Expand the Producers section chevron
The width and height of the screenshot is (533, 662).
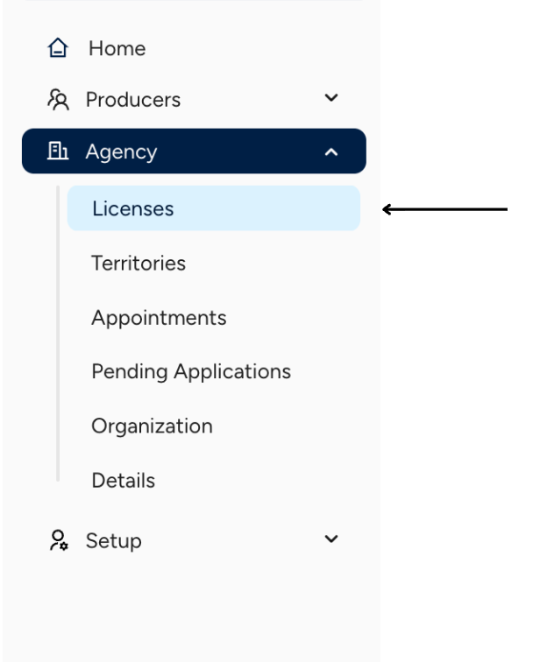(330, 99)
